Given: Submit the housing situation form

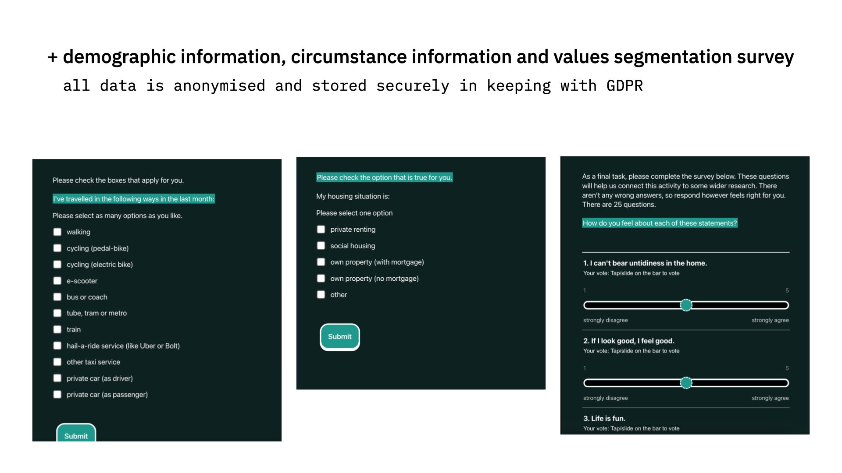Looking at the screenshot, I should click(x=339, y=336).
